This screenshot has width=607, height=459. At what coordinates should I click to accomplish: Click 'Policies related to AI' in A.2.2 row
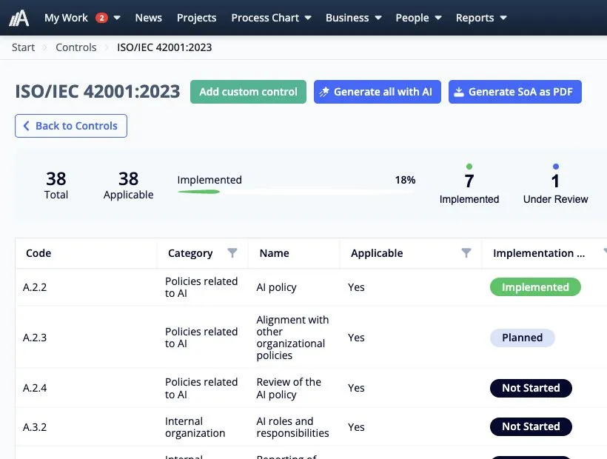tap(201, 287)
